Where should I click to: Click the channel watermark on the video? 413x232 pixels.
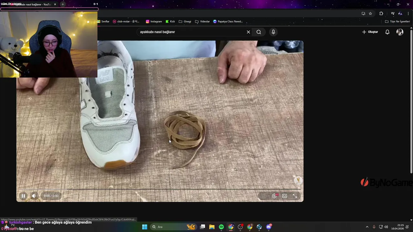pyautogui.click(x=297, y=180)
